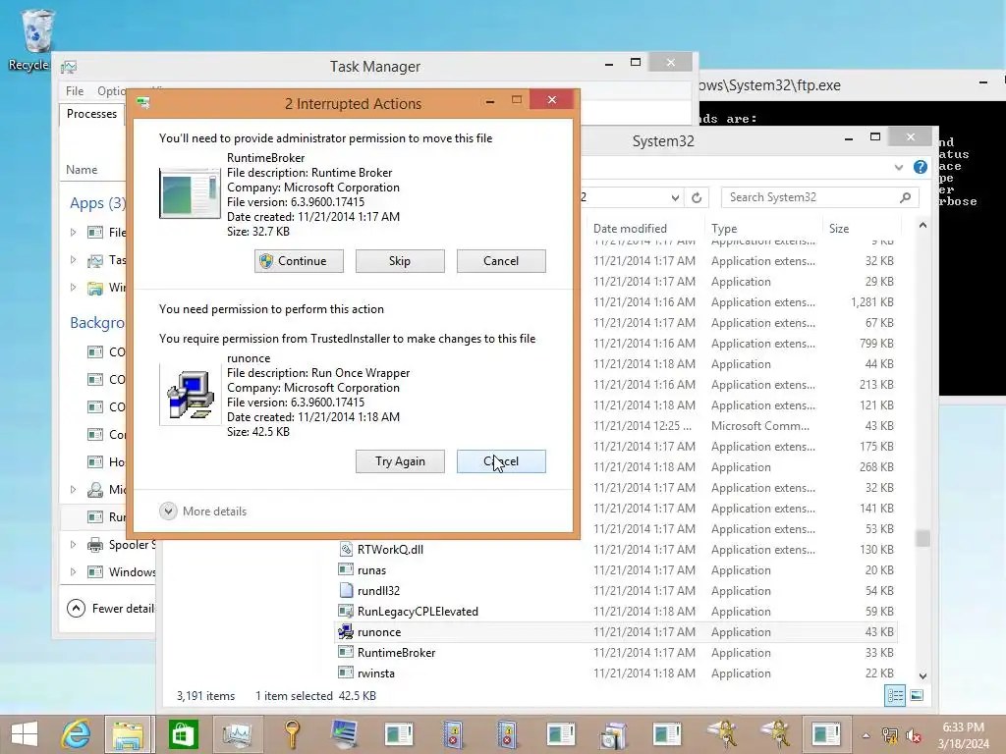Open Help in the System32 window

pyautogui.click(x=920, y=167)
